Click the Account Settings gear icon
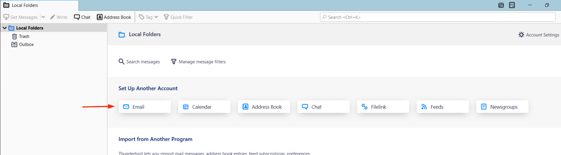This screenshot has width=561, height=155. [521, 35]
